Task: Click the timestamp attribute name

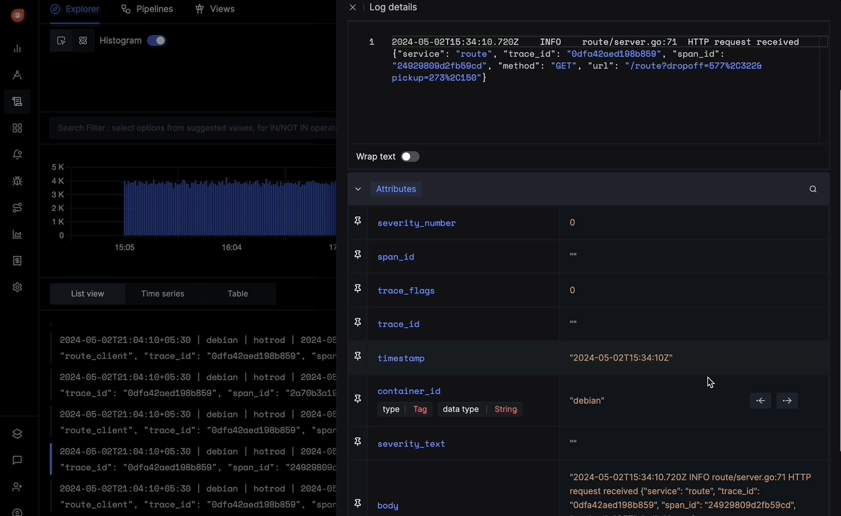Action: [x=401, y=358]
